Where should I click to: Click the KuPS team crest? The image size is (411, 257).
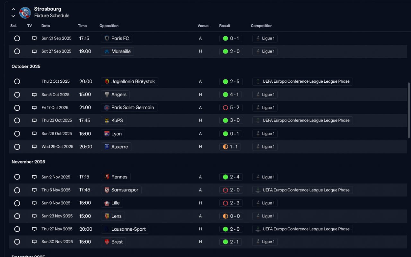tap(107, 120)
